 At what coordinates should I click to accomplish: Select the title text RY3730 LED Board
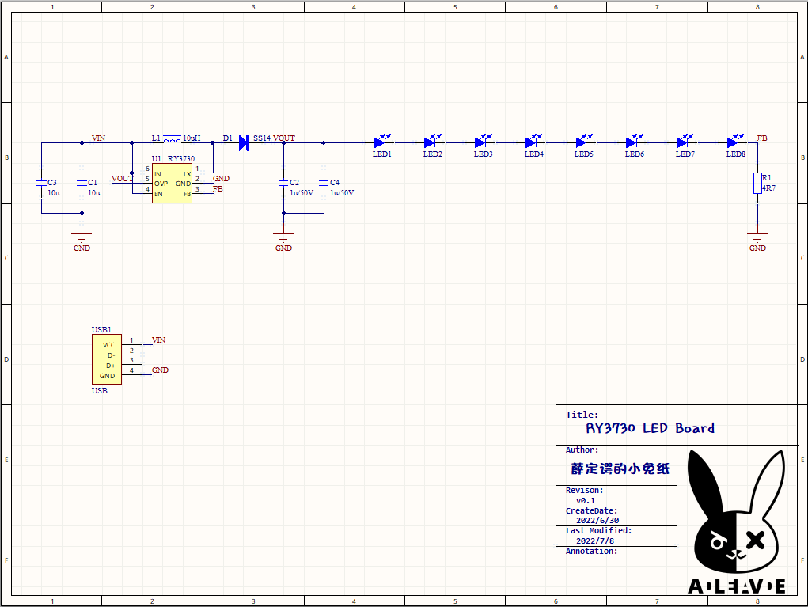(650, 428)
